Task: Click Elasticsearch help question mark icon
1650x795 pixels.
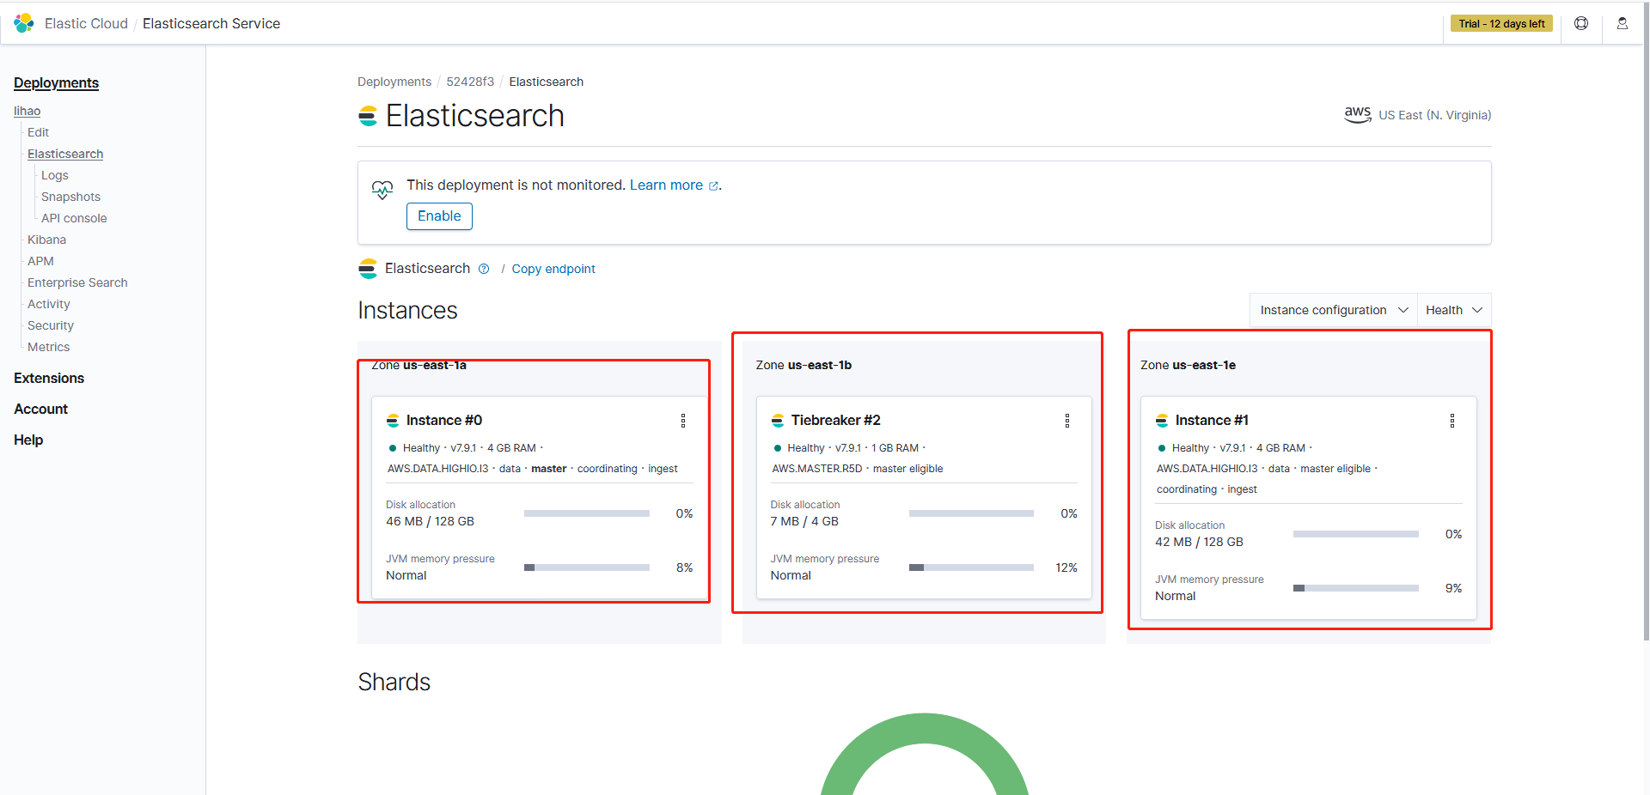Action: point(484,269)
